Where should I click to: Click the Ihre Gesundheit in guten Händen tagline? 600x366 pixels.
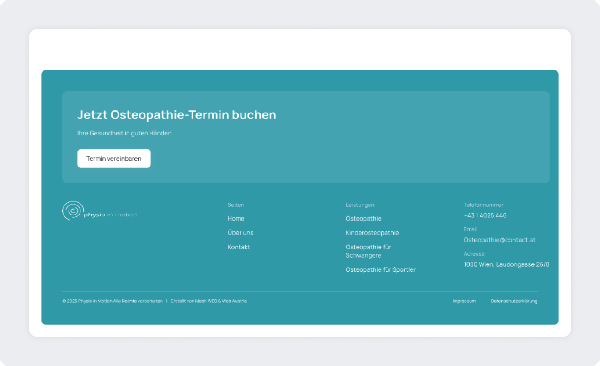click(124, 133)
